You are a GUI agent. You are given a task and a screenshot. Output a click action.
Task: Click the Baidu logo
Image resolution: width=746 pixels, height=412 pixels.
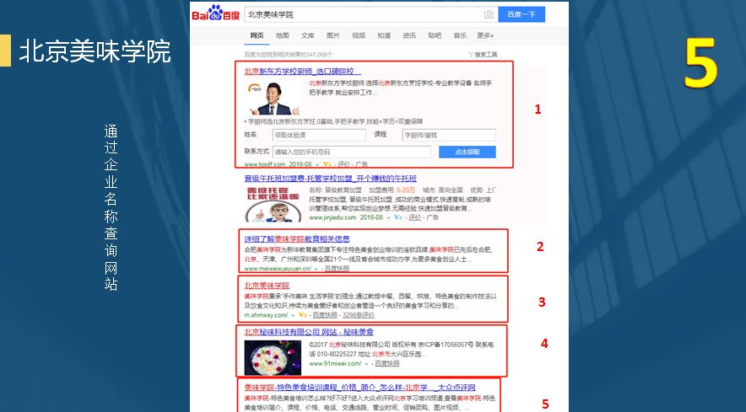pyautogui.click(x=215, y=13)
